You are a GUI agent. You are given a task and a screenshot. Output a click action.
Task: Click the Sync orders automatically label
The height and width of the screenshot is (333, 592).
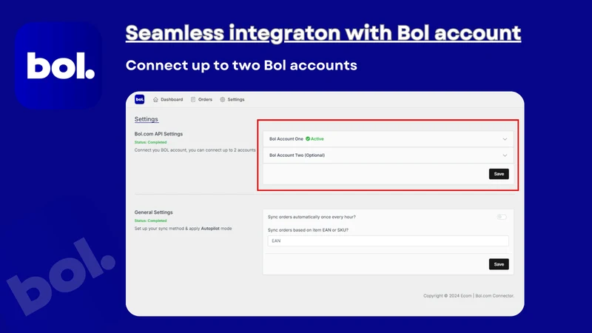point(312,217)
